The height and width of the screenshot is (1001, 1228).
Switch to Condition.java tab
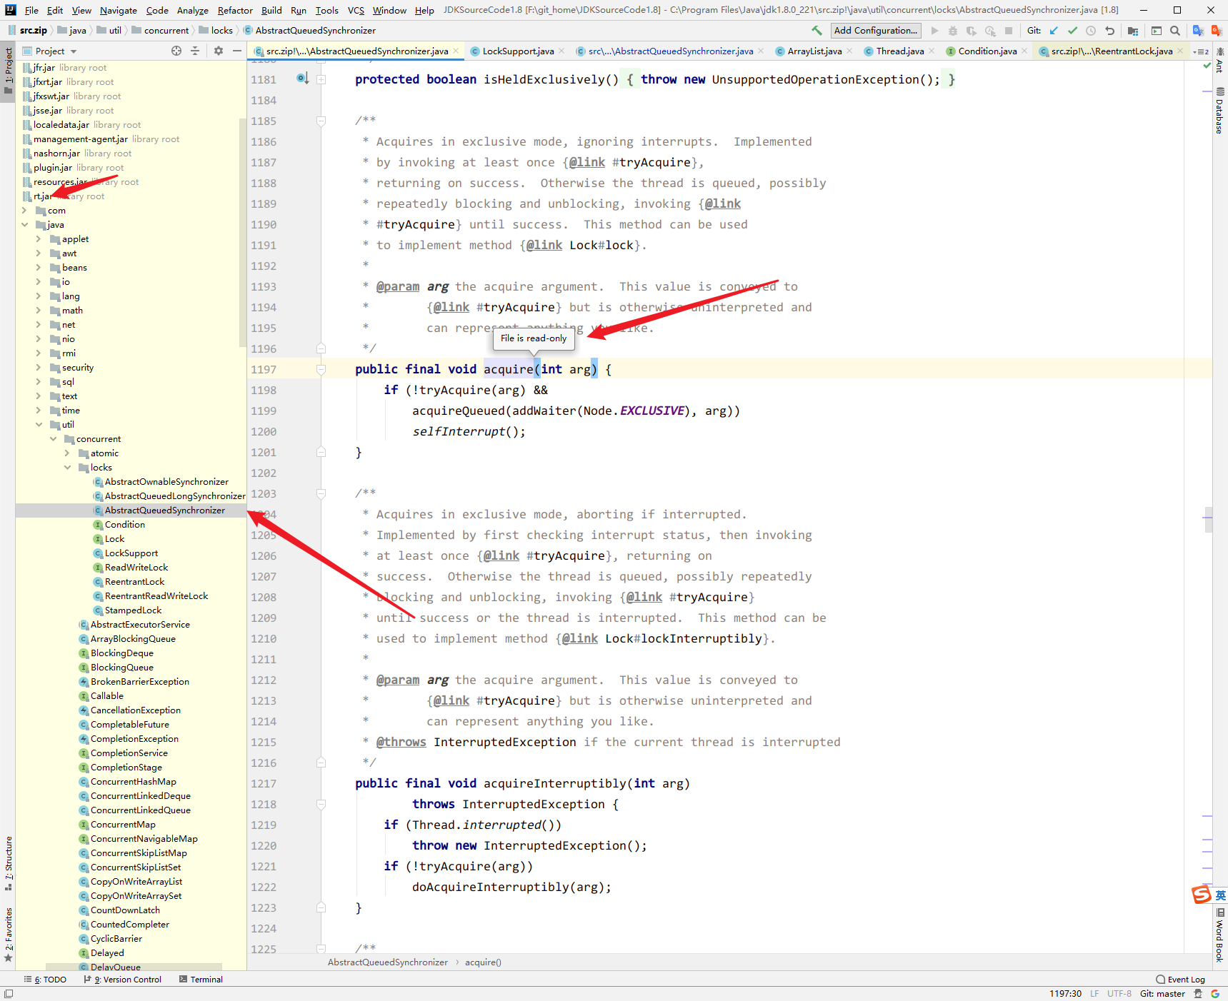point(987,51)
